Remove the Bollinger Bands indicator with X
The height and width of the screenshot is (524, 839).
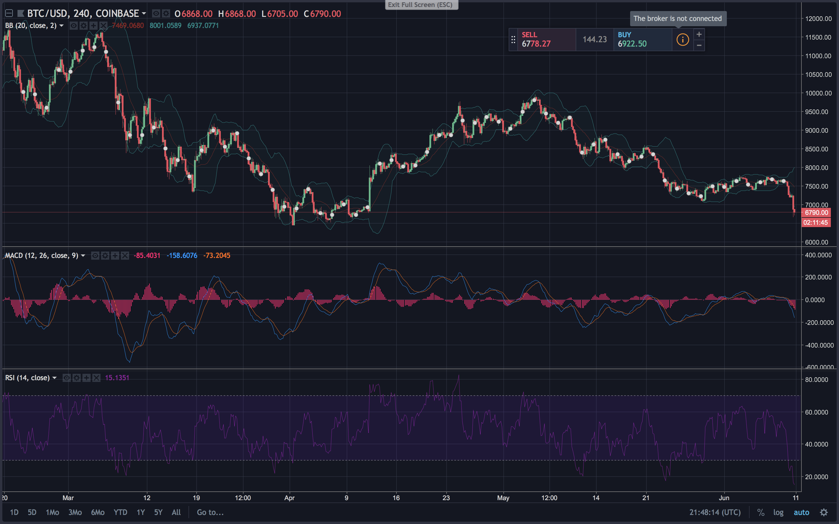click(x=103, y=25)
